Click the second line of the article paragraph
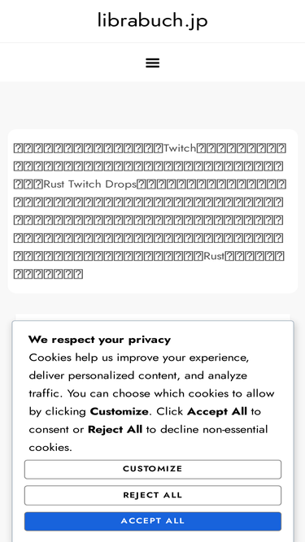The height and width of the screenshot is (542, 305). tap(149, 166)
